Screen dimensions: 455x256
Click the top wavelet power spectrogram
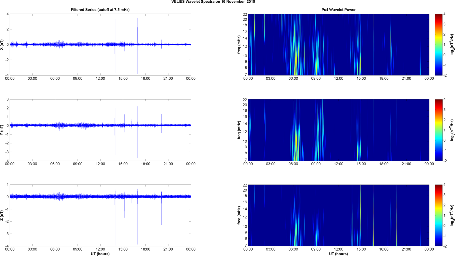click(338, 45)
